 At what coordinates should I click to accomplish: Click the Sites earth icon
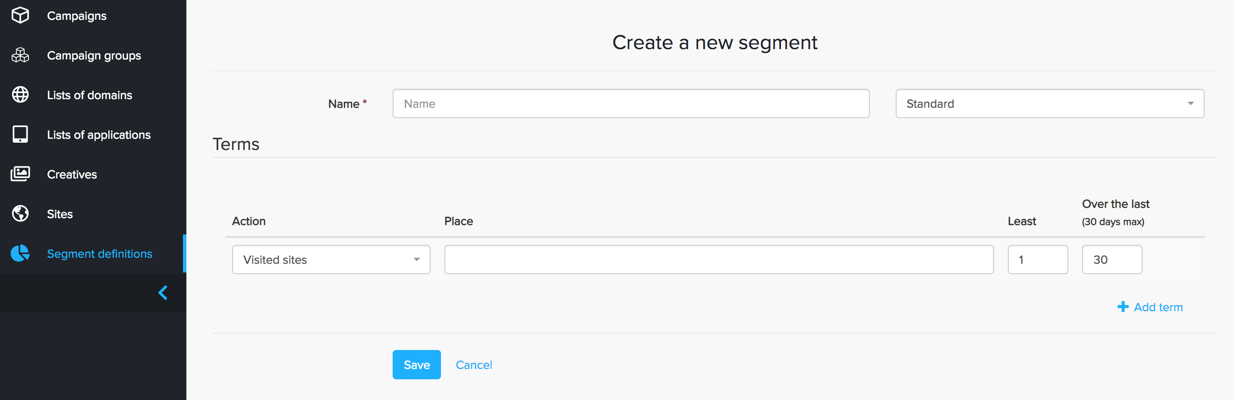pyautogui.click(x=20, y=213)
